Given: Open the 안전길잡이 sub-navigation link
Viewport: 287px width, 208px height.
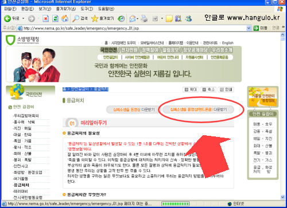Looking at the screenshot, I should [x=110, y=57].
